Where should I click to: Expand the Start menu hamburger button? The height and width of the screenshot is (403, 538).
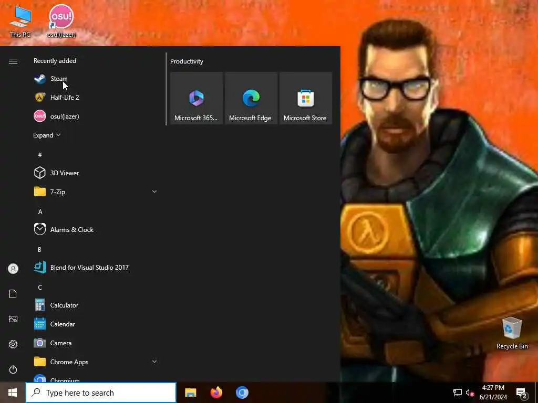[13, 61]
